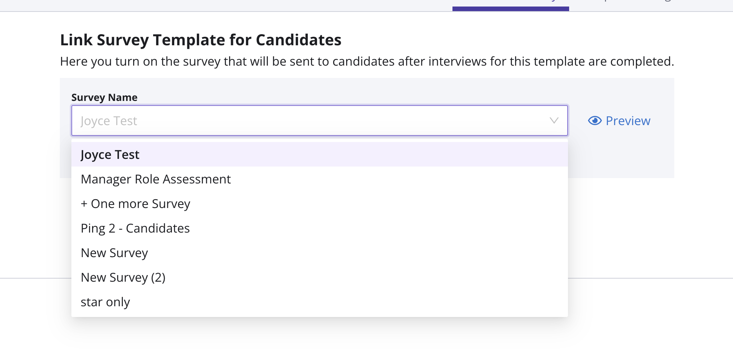Click the word 'Candidates' in the Ping 2 option
The width and height of the screenshot is (733, 350).
coord(158,228)
